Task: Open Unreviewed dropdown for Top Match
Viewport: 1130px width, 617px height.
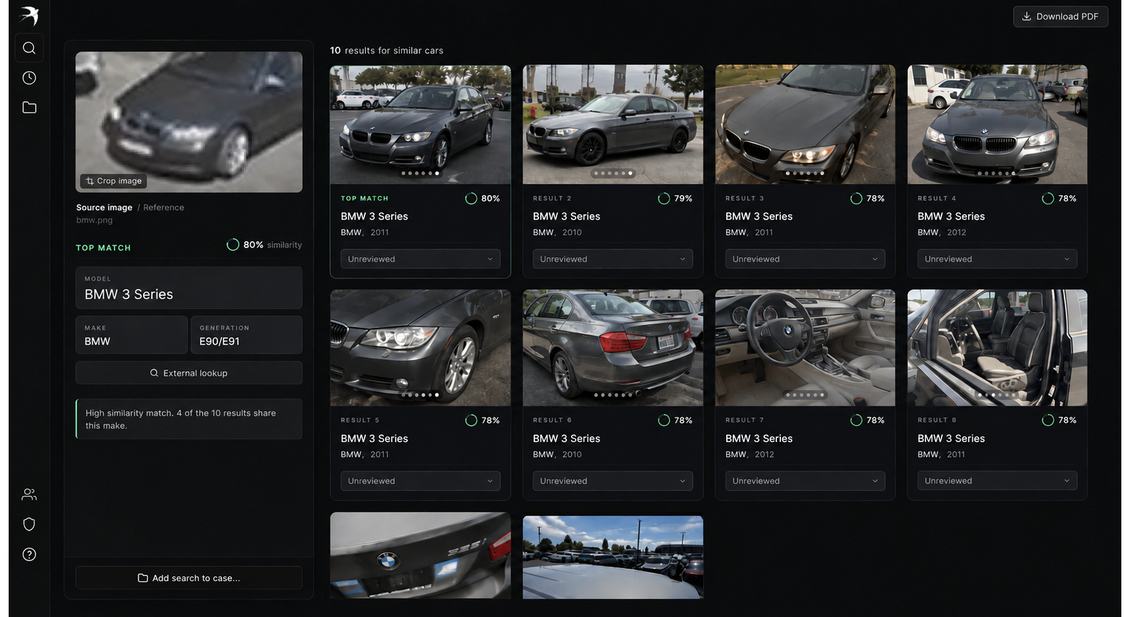Action: 420,259
